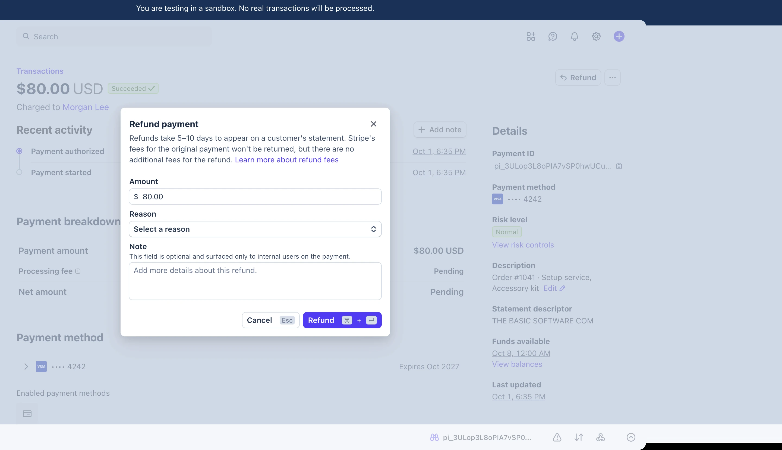Viewport: 782px width, 450px height.
Task: Click Funds available date Oct 8, 12:00 AM
Action: pyautogui.click(x=521, y=353)
